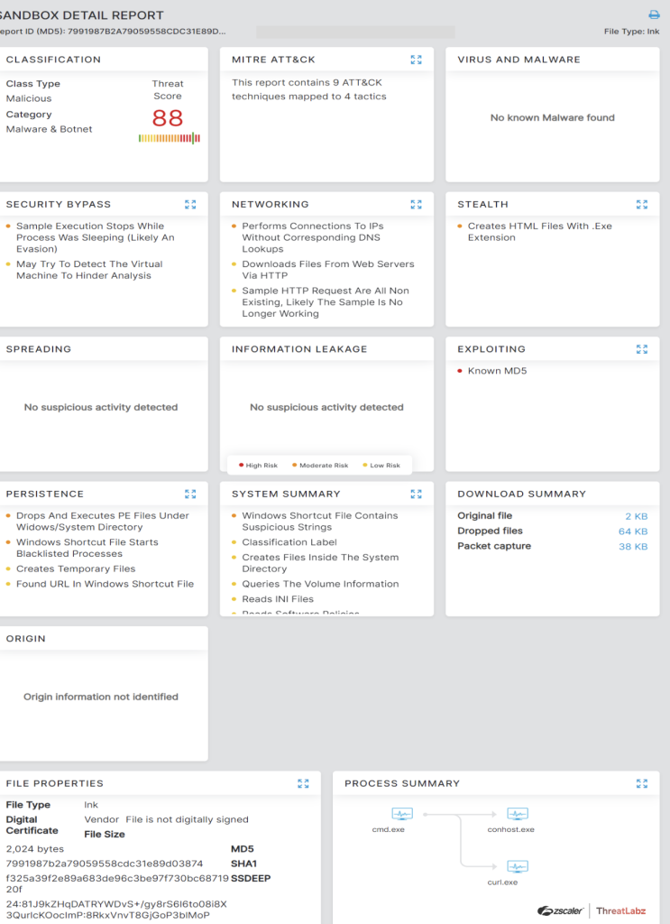Expand the Process Summary panel icon
Image resolution: width=670 pixels, height=924 pixels.
tap(641, 784)
